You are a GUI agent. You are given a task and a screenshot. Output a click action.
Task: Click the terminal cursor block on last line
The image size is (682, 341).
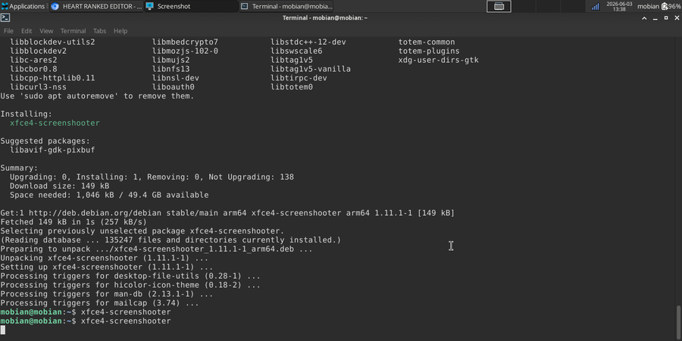(2, 330)
